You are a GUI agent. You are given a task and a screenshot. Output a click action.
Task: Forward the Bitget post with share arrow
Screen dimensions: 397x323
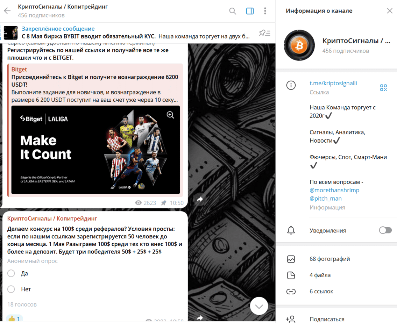pyautogui.click(x=200, y=199)
